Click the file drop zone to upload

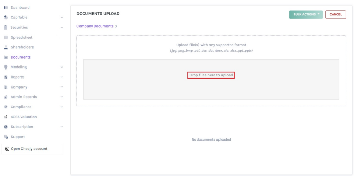211,79
